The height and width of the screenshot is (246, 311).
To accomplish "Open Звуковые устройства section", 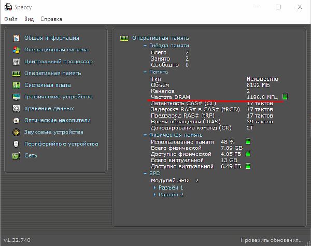I will point(54,132).
